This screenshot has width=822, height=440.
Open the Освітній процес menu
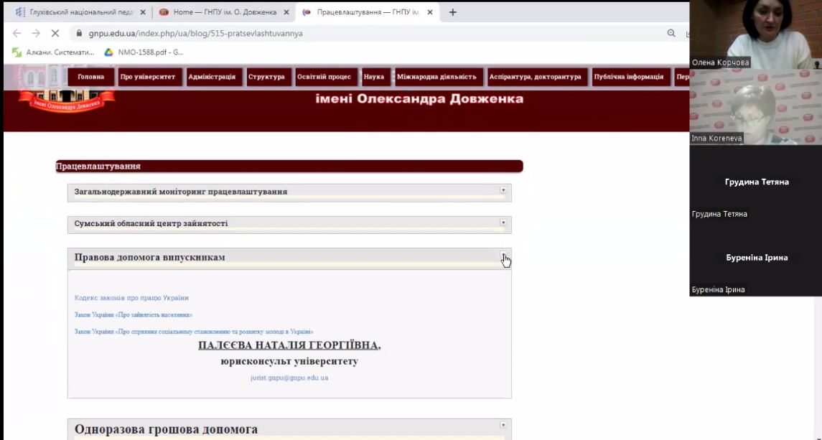tap(324, 77)
